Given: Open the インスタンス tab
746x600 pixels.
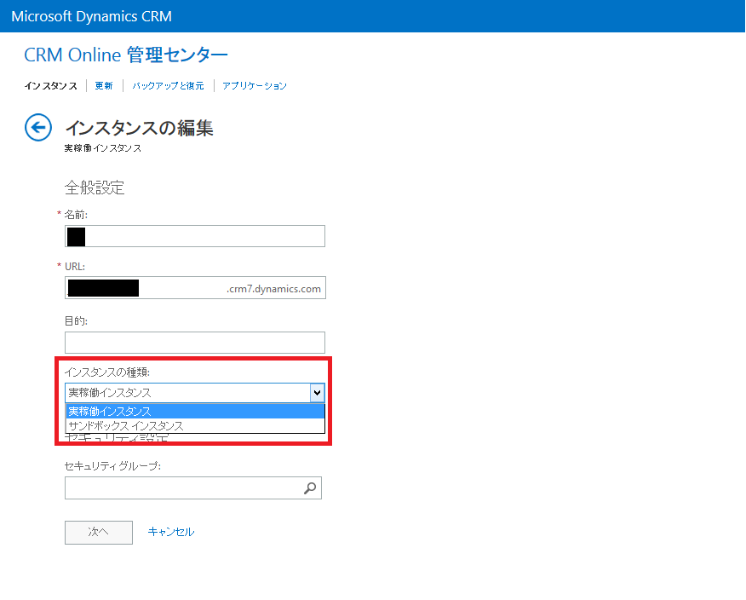Looking at the screenshot, I should pos(50,86).
